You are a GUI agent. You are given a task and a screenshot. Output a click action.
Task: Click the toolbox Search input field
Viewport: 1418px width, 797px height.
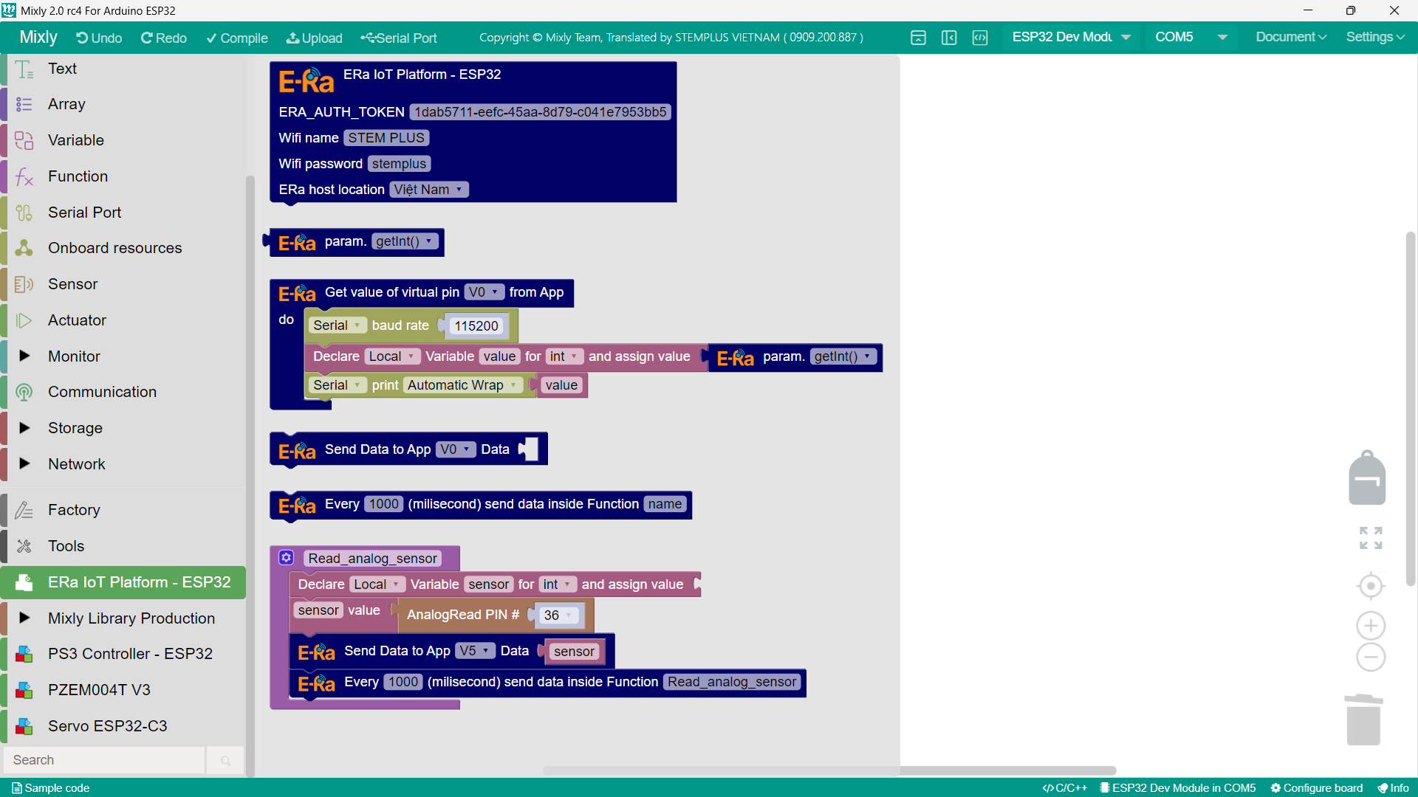[103, 760]
